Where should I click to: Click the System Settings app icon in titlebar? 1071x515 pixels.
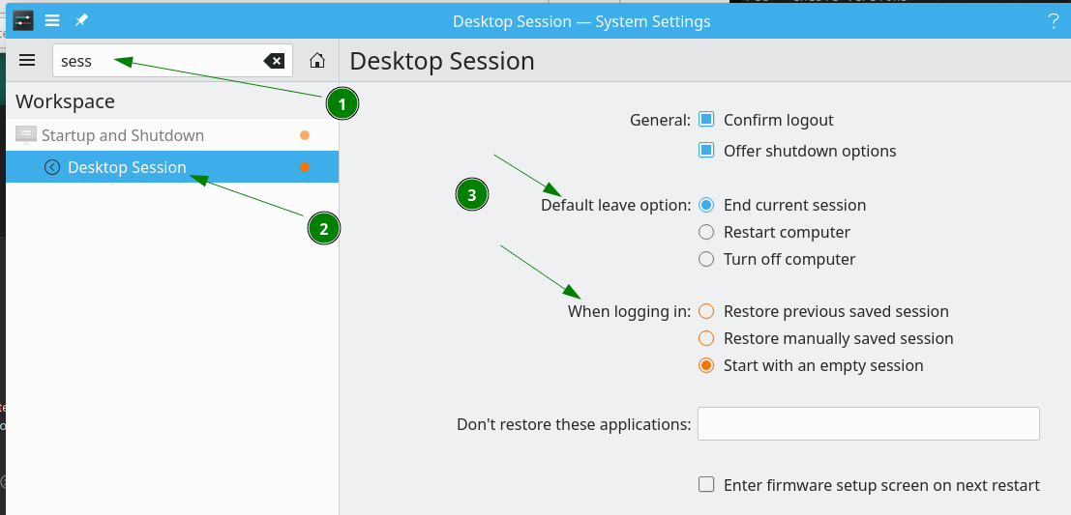(23, 20)
